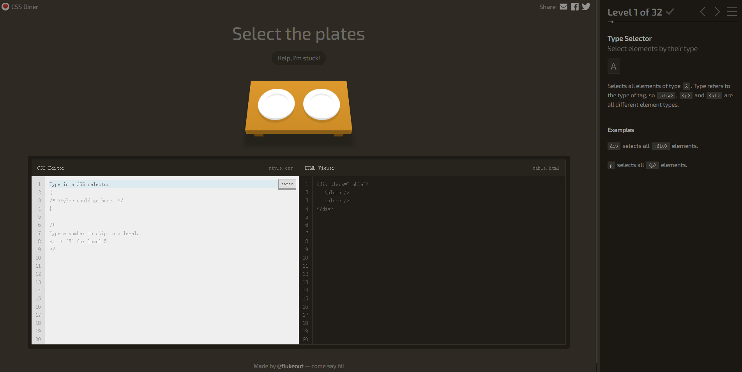
Task: Select second <plate /> line in HTML Viewer
Action: (337, 201)
